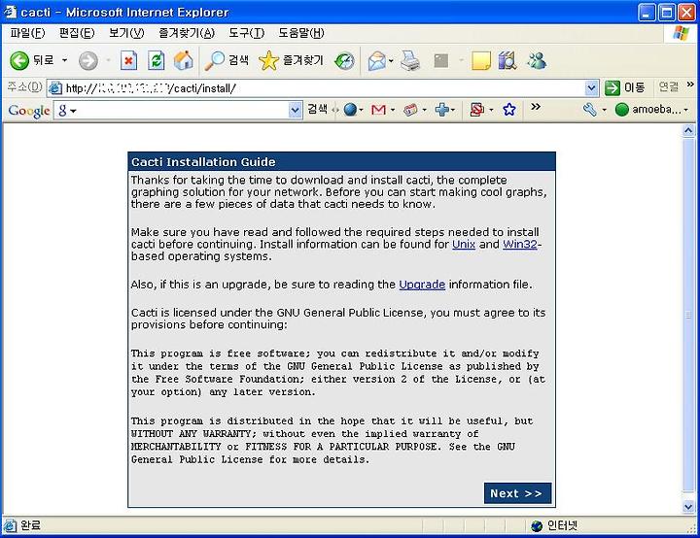Click the Gmail icon in Google toolbar

(x=378, y=110)
